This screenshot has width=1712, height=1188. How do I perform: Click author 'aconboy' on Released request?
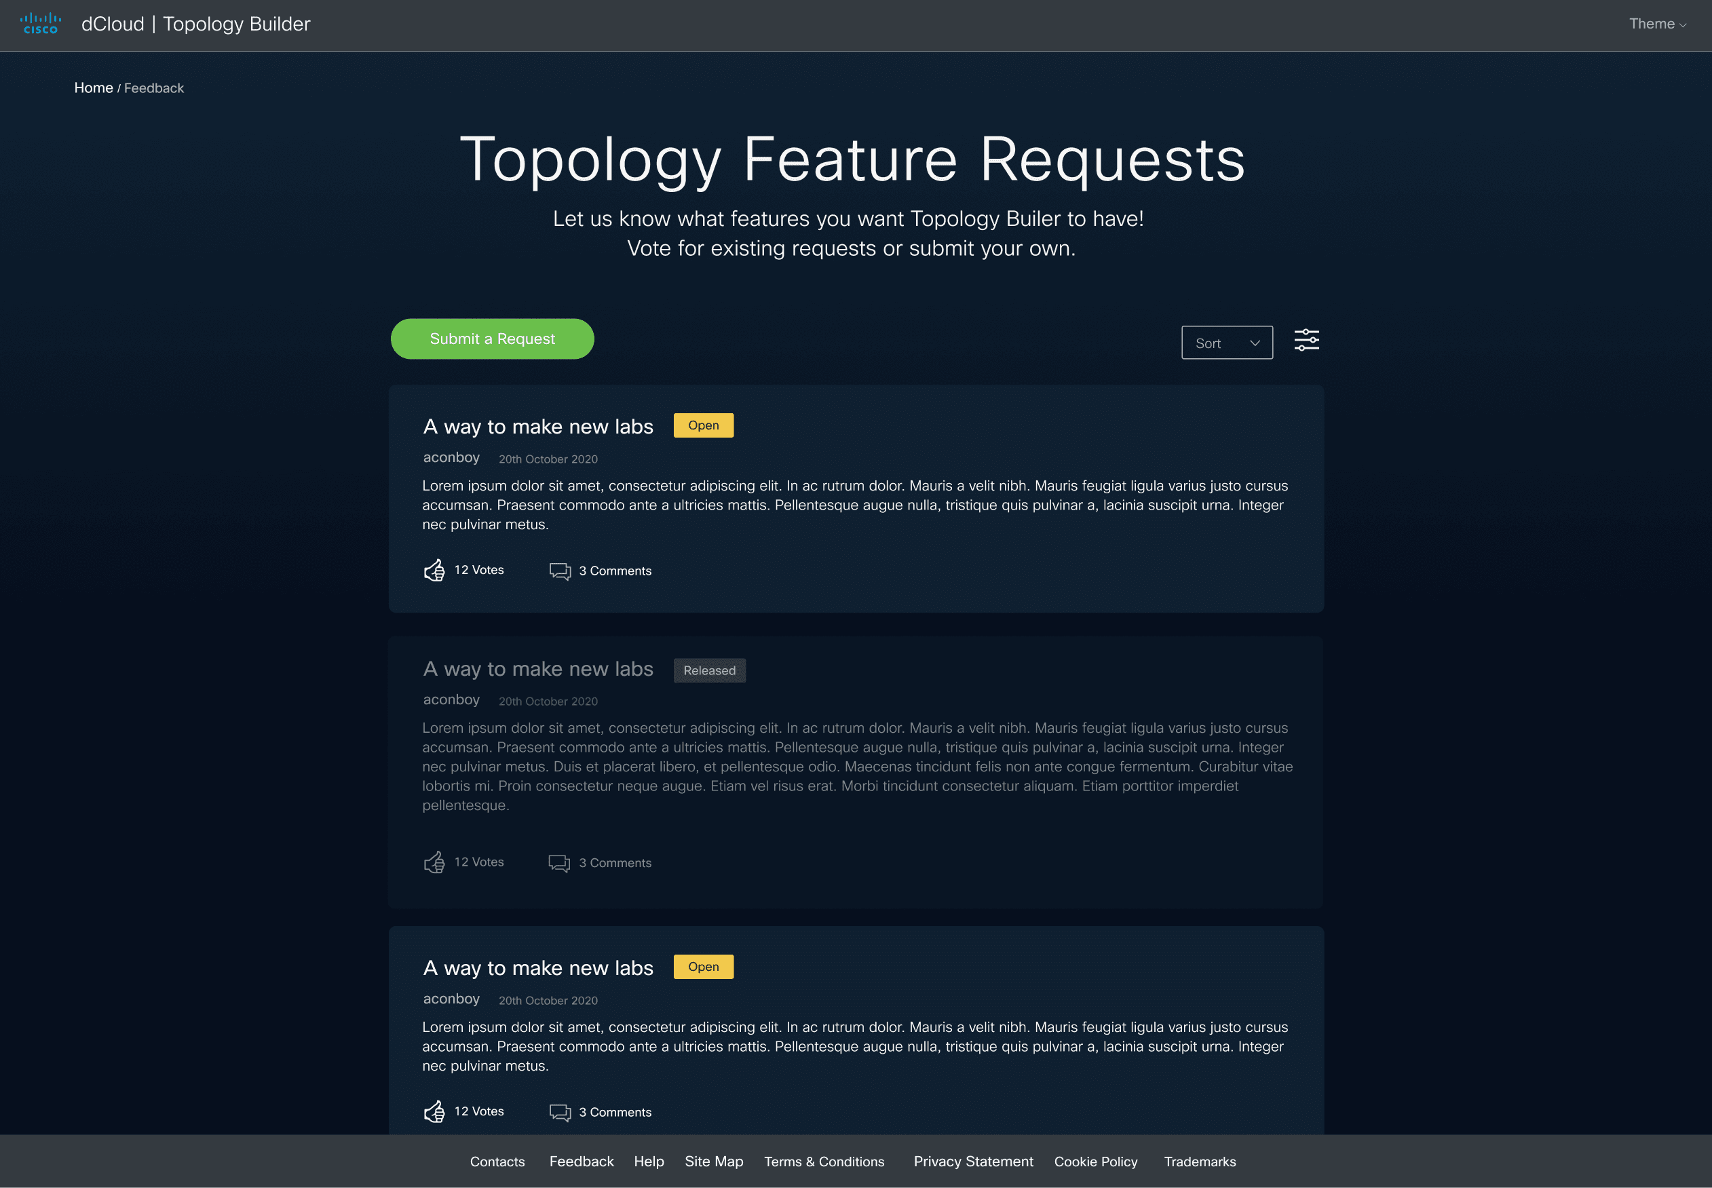pyautogui.click(x=451, y=700)
